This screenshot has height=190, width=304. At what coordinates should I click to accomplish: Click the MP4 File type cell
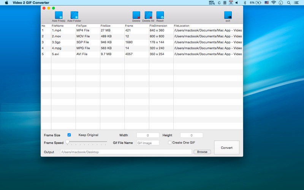click(83, 30)
